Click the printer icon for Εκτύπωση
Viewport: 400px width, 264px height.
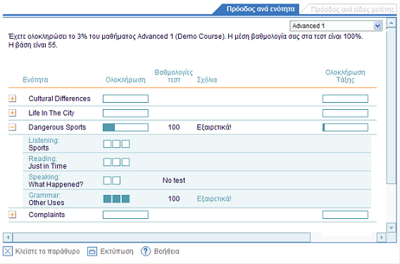click(x=92, y=251)
